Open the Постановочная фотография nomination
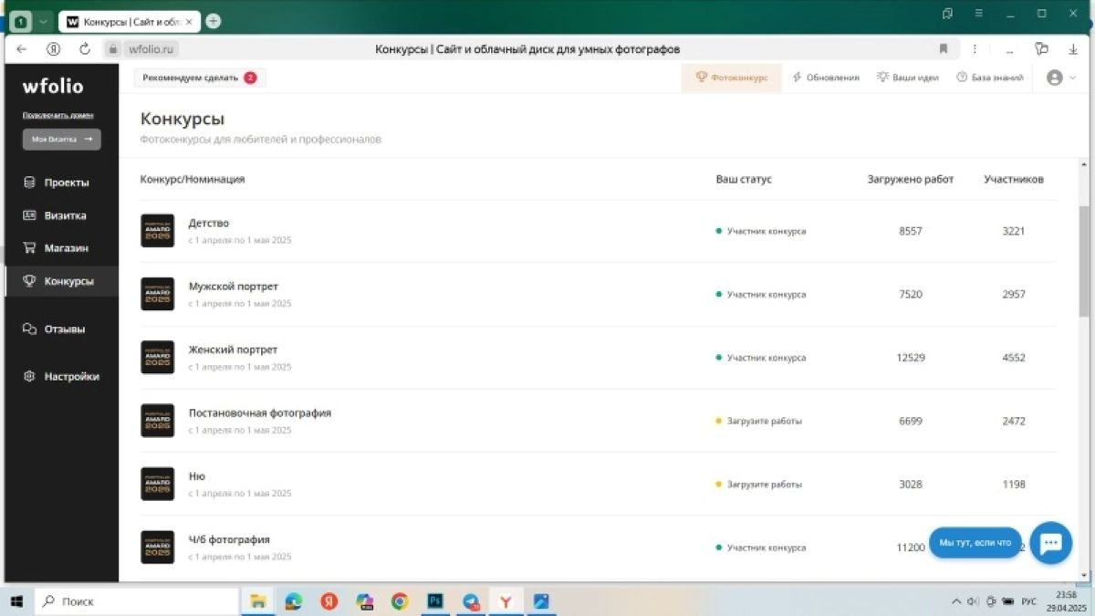The width and height of the screenshot is (1095, 616). pos(260,412)
